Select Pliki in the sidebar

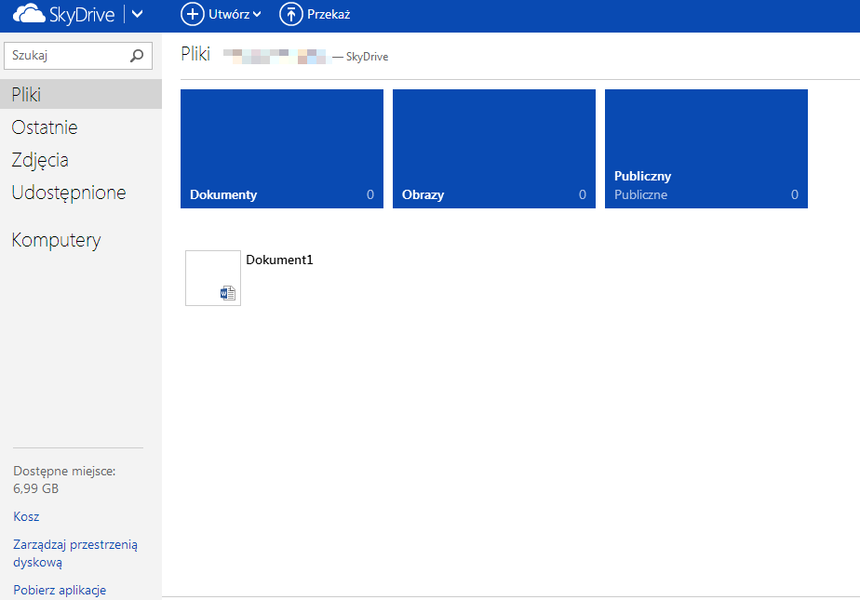81,94
